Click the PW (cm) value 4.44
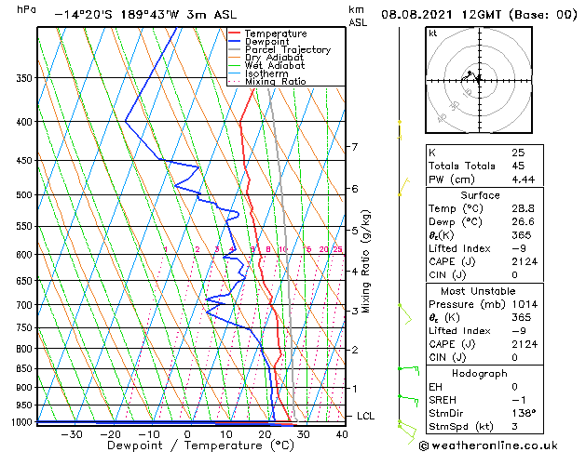The image size is (586, 452). pos(524,179)
